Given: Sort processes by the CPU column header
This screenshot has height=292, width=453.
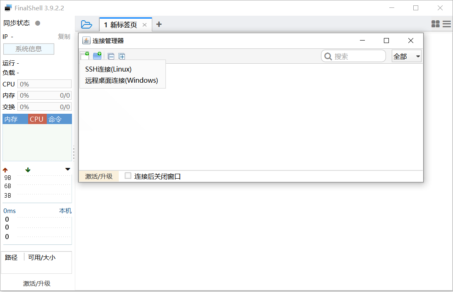Looking at the screenshot, I should [x=37, y=119].
